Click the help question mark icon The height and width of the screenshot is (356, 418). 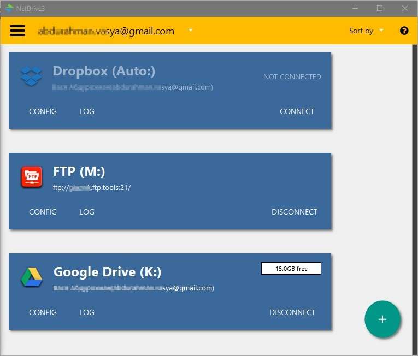pos(404,31)
